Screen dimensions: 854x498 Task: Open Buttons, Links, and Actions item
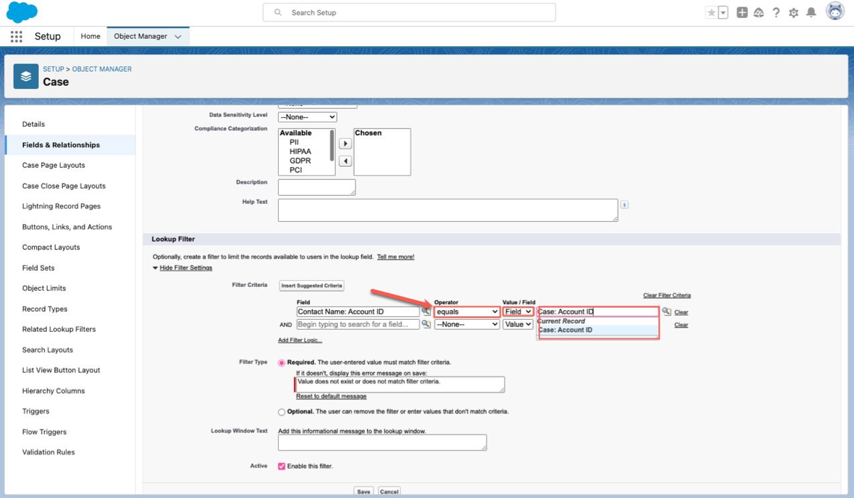coord(67,227)
